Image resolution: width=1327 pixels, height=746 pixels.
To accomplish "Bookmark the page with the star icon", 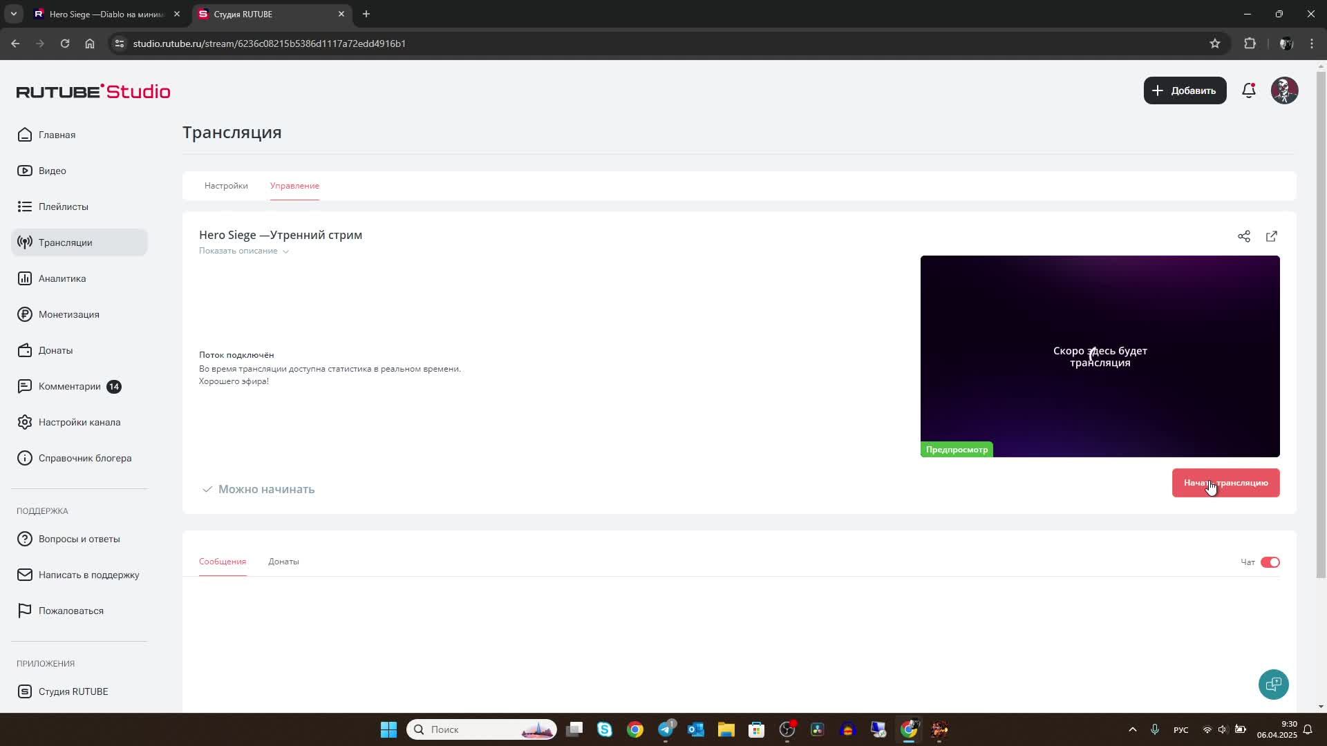I will coord(1215,44).
